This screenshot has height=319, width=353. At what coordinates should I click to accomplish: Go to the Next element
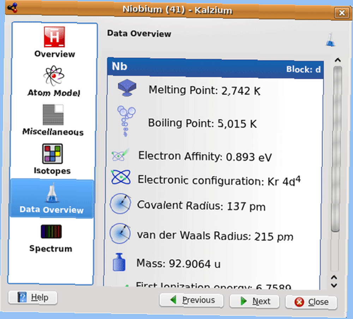255,301
